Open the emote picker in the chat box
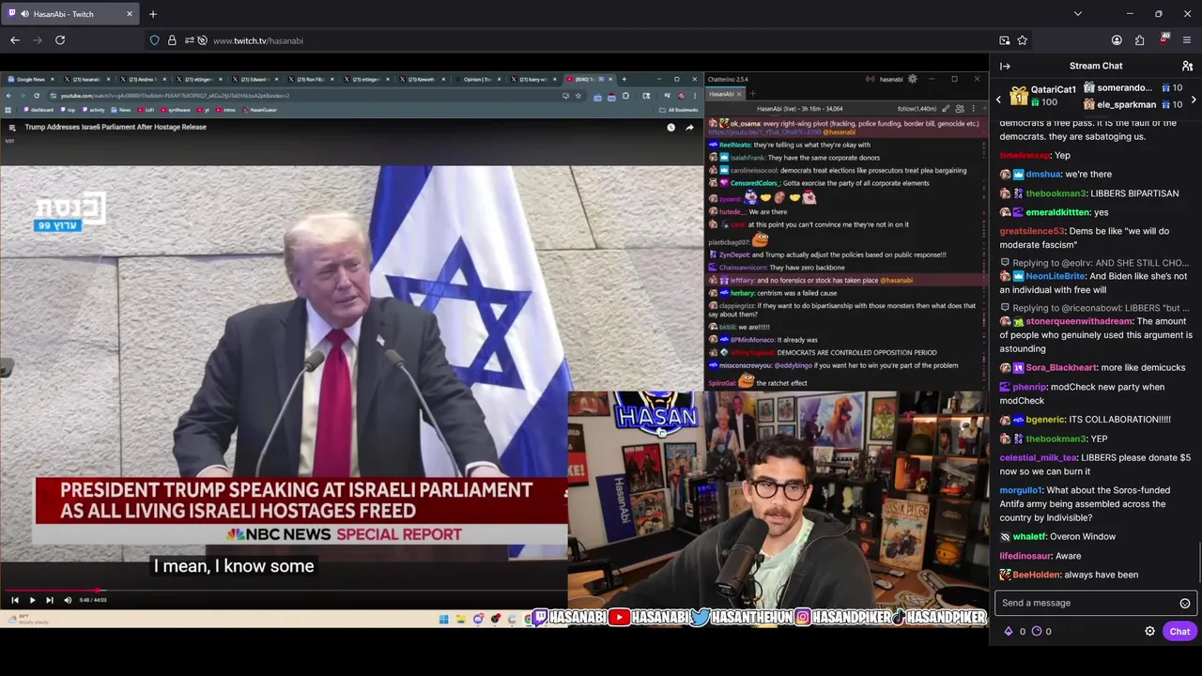Viewport: 1202px width, 676px height. (1185, 603)
